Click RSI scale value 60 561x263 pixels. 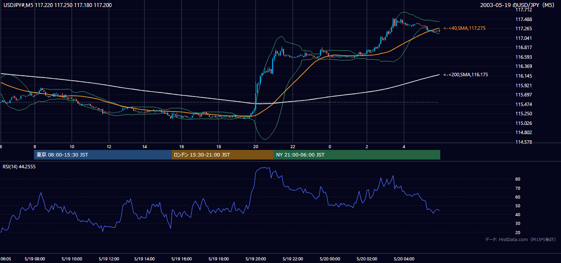coord(518,197)
